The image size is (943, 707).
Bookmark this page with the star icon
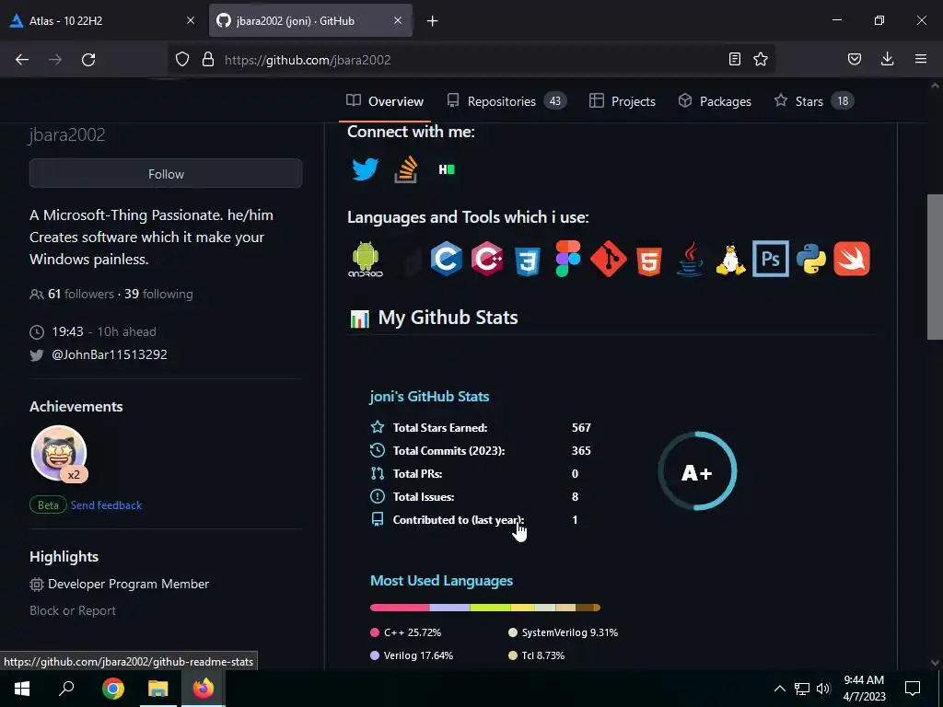(x=760, y=60)
